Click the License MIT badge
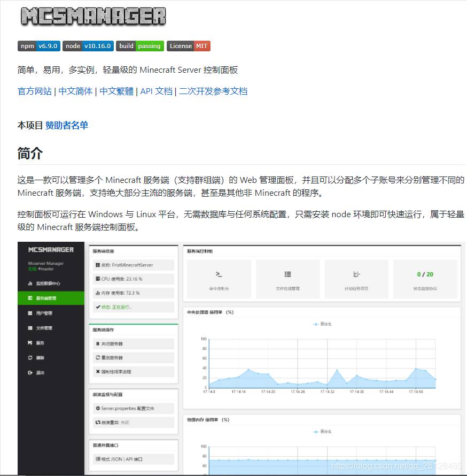The image size is (467, 476). [x=188, y=46]
